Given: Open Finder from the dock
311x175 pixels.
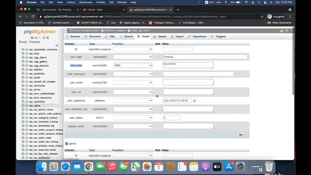Looking at the screenshot, I should click(x=42, y=167).
